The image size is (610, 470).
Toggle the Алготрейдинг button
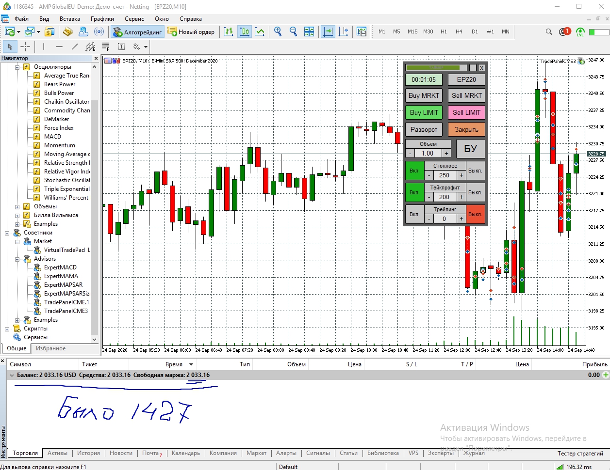tap(137, 32)
